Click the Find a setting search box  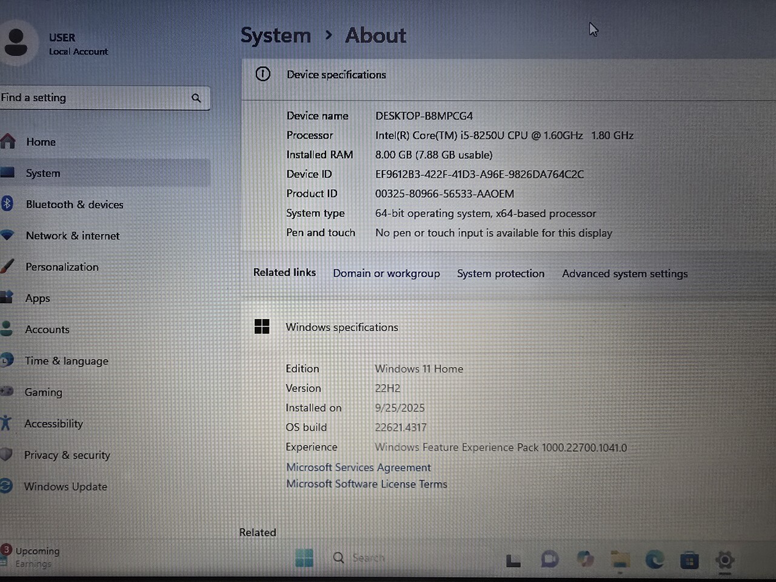click(x=105, y=98)
